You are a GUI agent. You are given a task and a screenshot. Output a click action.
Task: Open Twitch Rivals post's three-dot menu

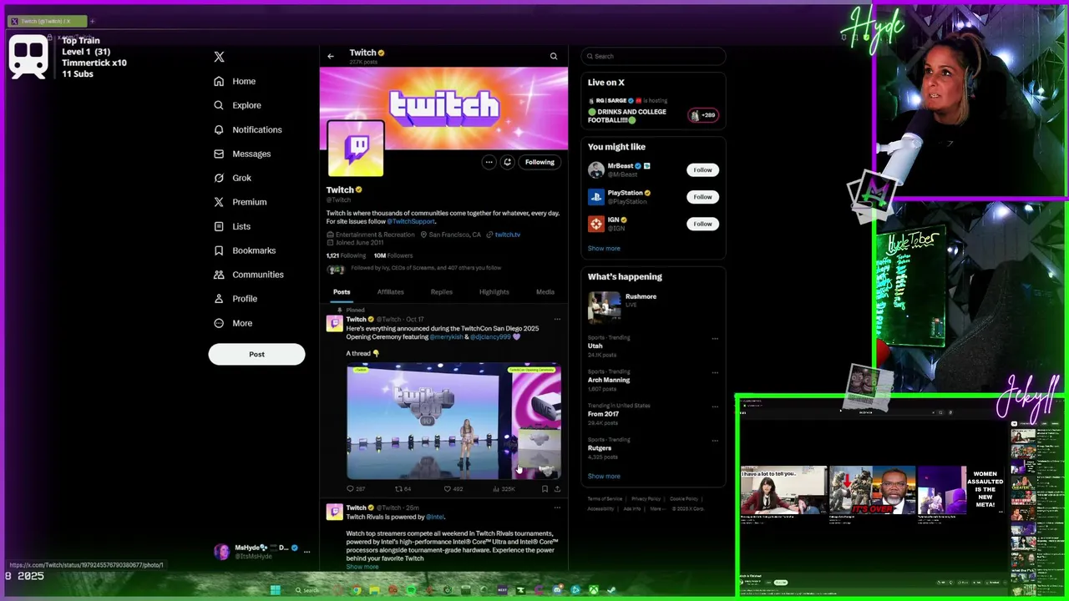[557, 508]
